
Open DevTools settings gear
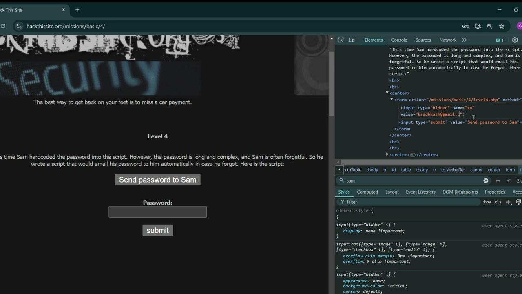[x=515, y=40]
